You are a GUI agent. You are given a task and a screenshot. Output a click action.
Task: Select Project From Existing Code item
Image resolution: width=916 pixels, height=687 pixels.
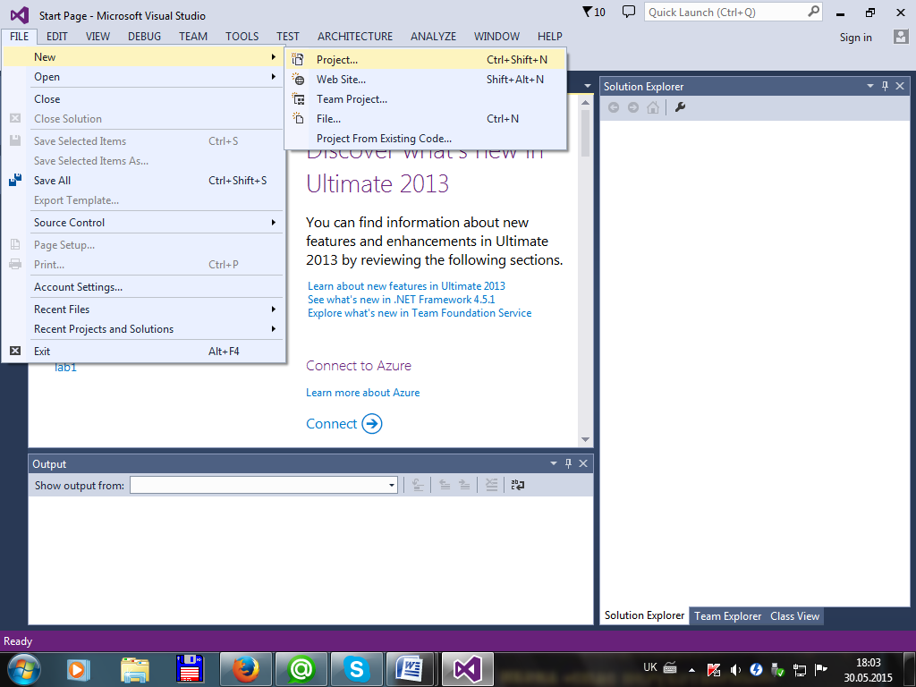[426, 139]
